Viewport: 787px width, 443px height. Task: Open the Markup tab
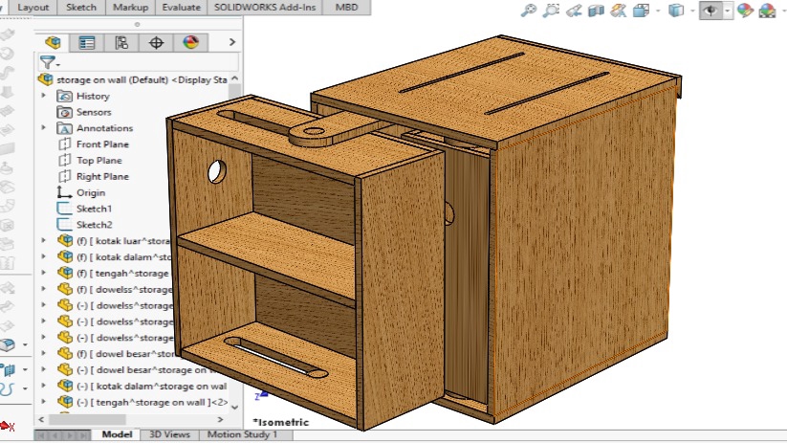pyautogui.click(x=130, y=8)
